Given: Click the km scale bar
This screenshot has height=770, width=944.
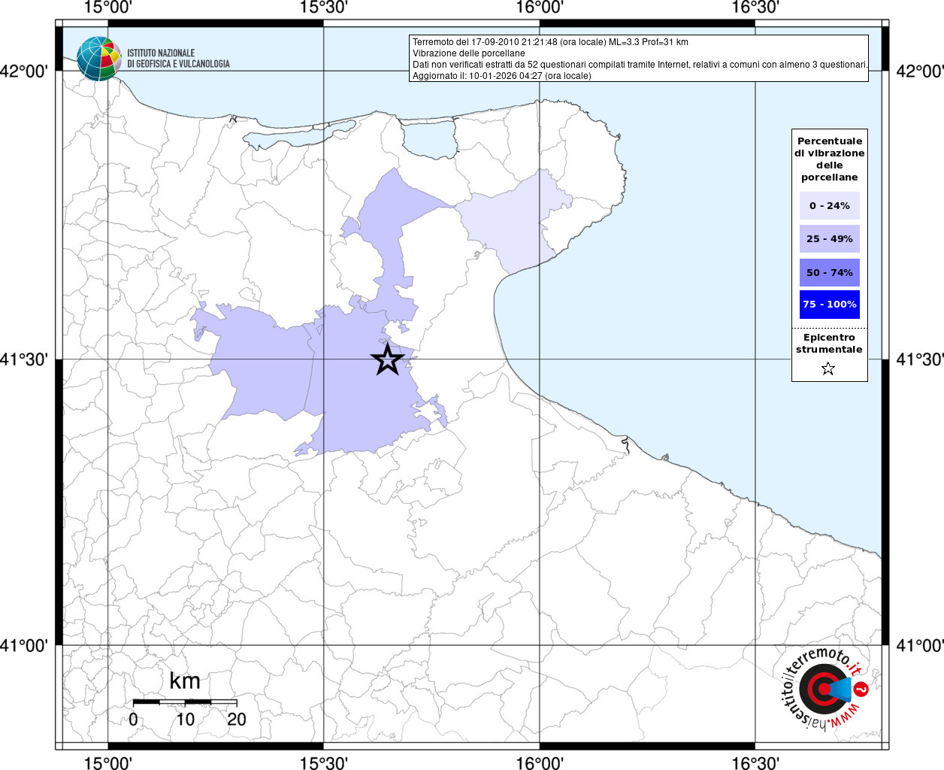Looking at the screenshot, I should coord(185,702).
